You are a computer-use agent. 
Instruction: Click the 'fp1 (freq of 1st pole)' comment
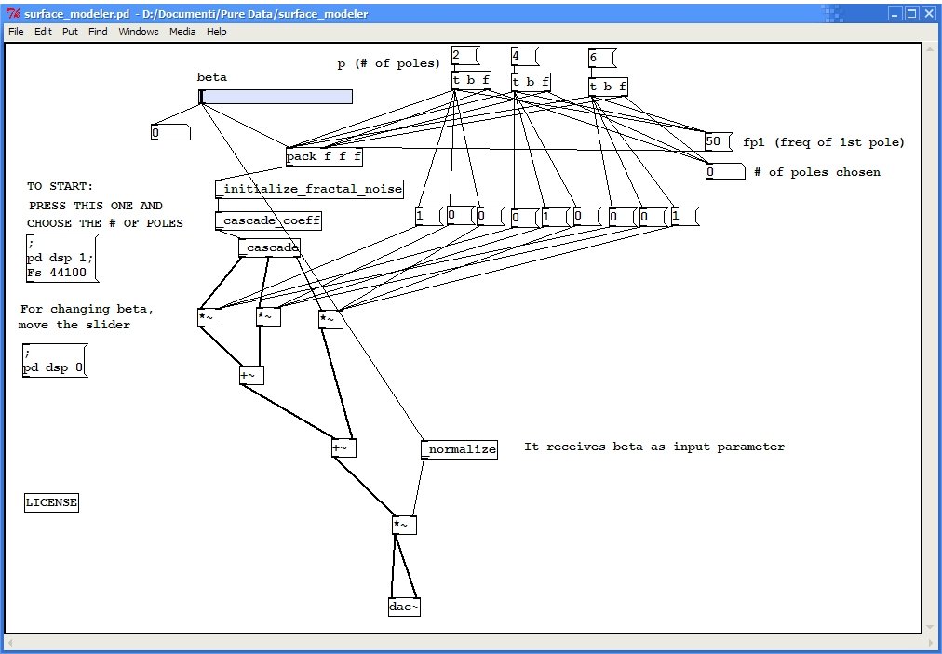pyautogui.click(x=824, y=142)
